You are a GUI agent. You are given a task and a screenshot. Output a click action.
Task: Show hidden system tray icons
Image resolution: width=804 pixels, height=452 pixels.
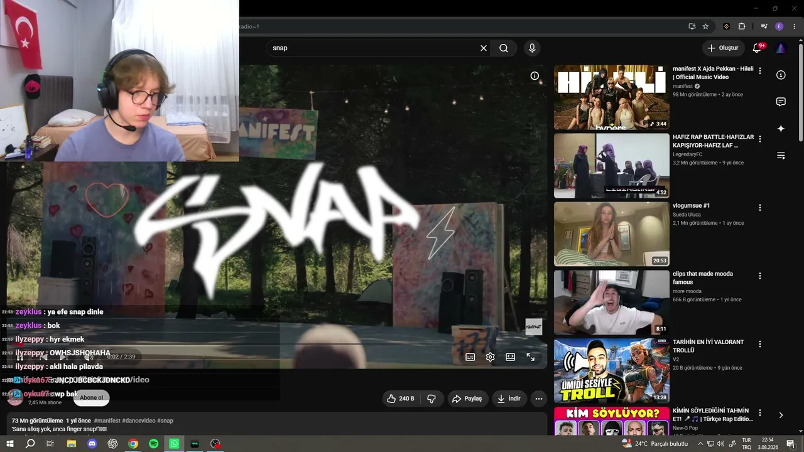tap(700, 444)
